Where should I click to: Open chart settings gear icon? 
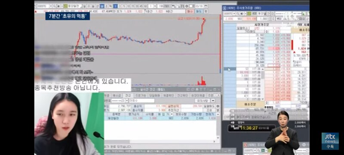tap(187, 6)
